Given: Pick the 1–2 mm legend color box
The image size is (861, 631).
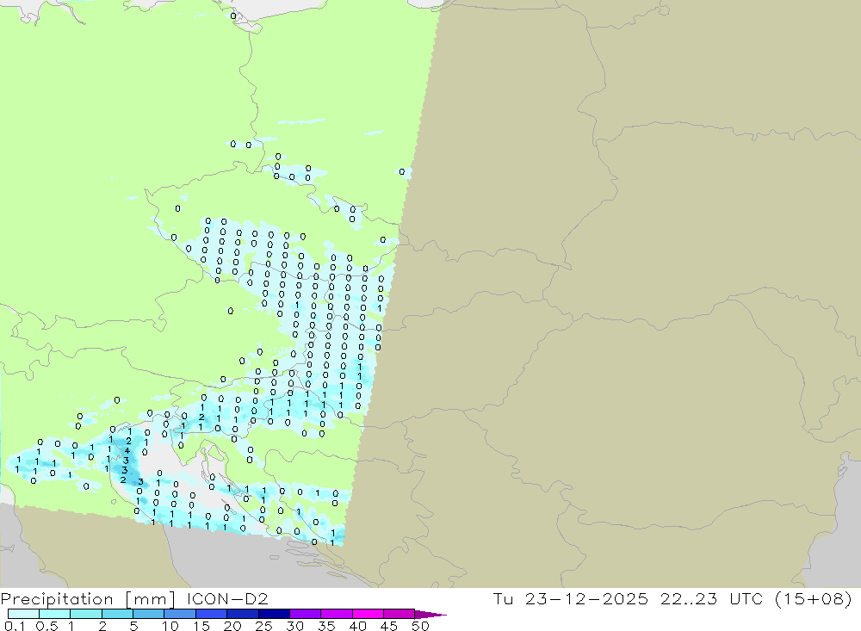Looking at the screenshot, I should 85,614.
